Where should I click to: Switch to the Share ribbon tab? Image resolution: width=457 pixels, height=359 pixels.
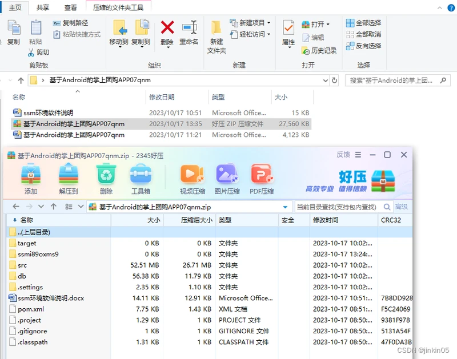coord(42,7)
